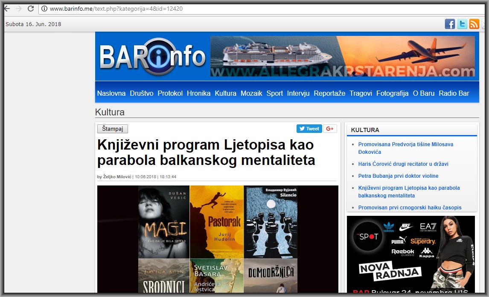Click the KULTURA sidebar heading
This screenshot has height=297, width=489.
coord(365,130)
